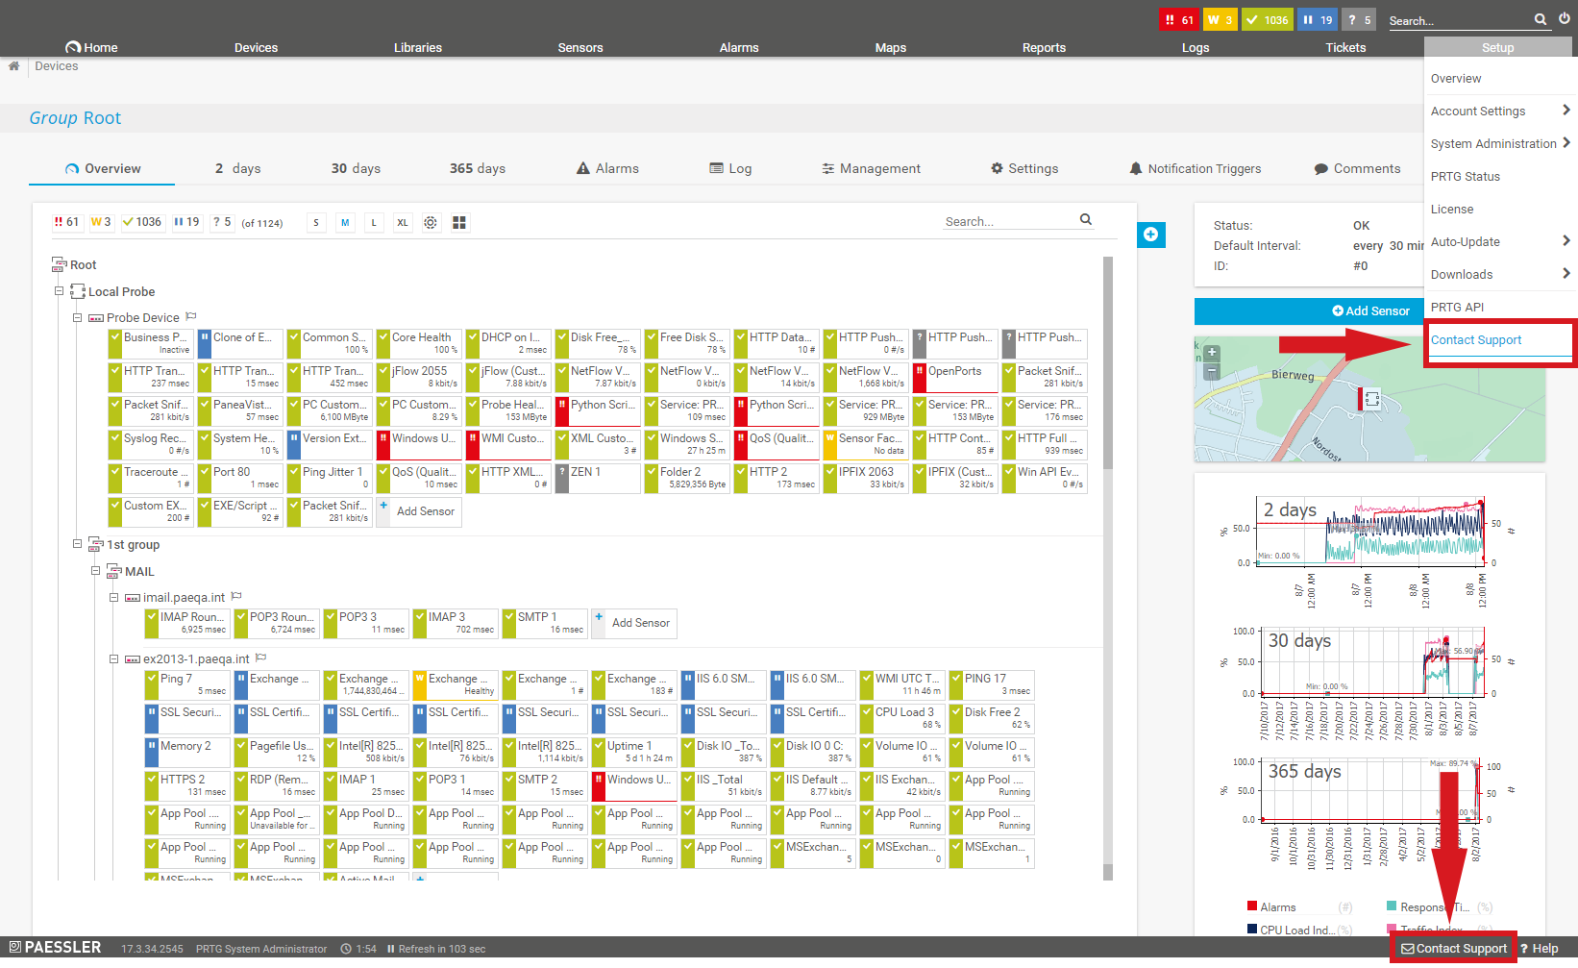Open the License setup entry

coord(1451,209)
